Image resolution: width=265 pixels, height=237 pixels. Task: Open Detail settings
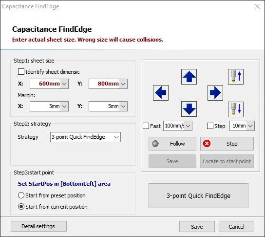38,226
